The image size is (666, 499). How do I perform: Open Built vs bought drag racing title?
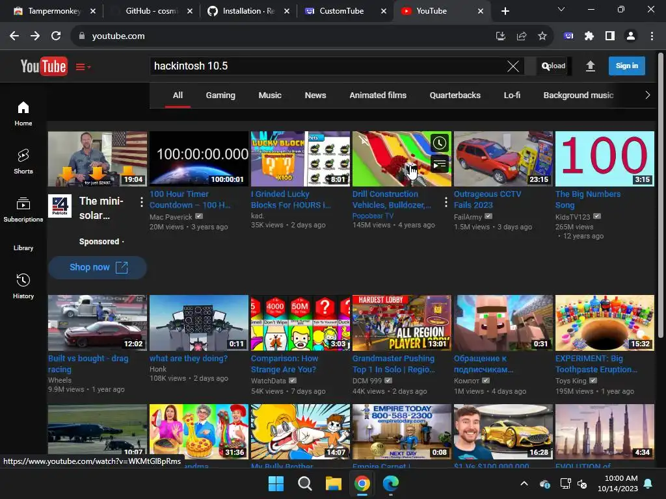coord(88,364)
